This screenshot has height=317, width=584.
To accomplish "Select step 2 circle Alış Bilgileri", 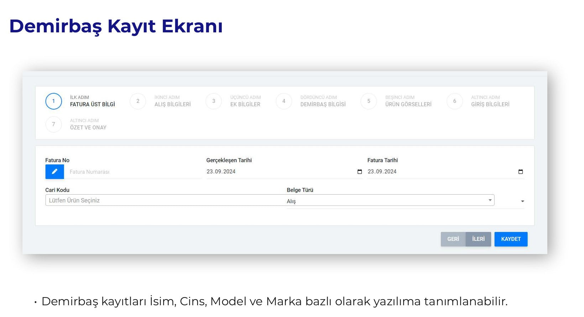I will pos(138,101).
